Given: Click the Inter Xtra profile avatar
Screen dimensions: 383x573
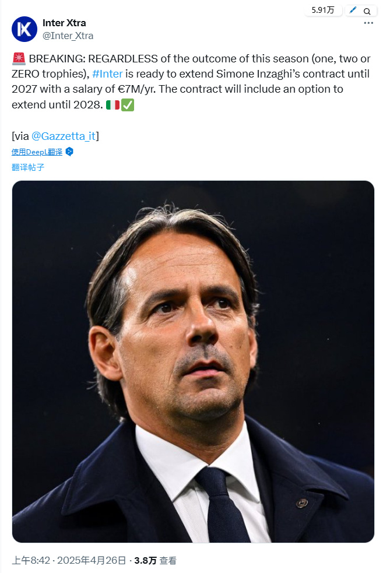Looking at the screenshot, I should click(24, 29).
